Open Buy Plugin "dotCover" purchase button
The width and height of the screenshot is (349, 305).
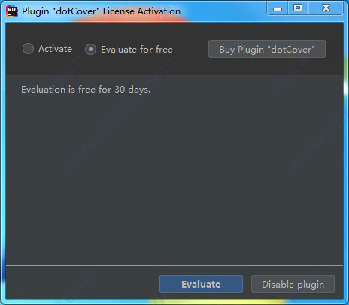tap(267, 49)
